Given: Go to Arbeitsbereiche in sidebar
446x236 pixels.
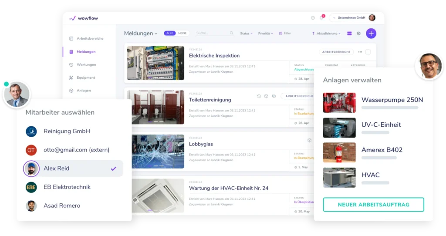Looking at the screenshot, I should [90, 38].
